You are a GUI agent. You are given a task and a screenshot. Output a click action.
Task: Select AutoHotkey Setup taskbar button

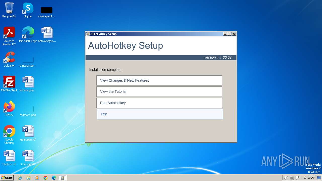point(62,178)
